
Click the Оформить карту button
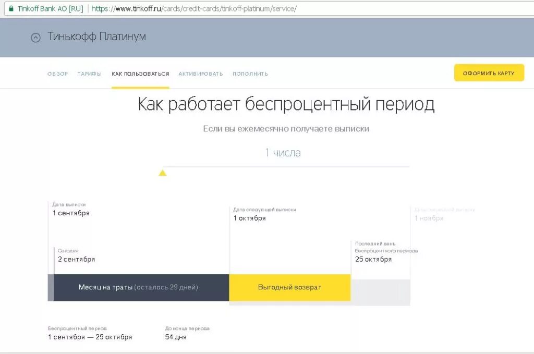489,73
